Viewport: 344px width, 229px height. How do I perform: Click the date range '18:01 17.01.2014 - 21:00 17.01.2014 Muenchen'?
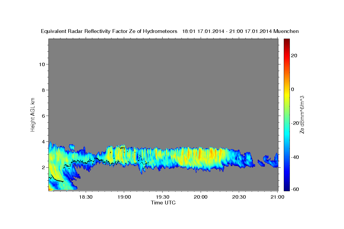[241, 31]
